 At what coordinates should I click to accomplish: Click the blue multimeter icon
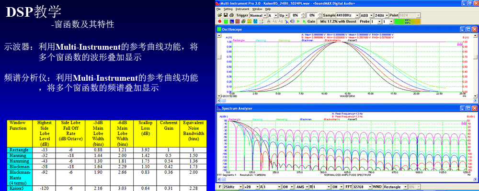tap(255, 21)
